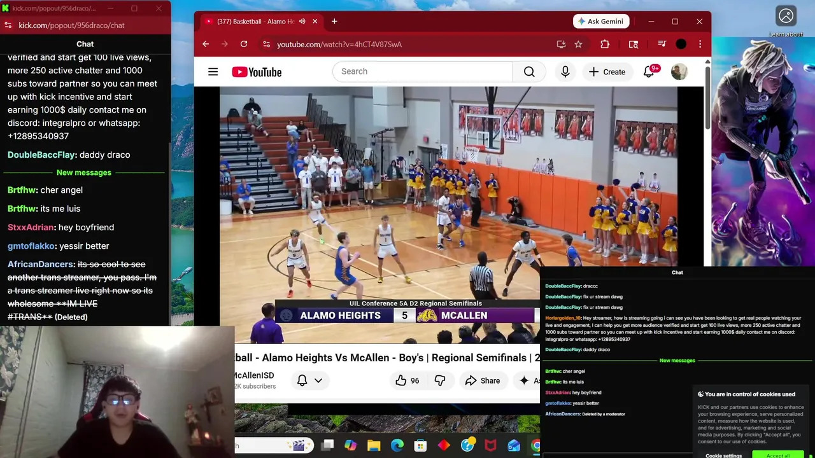Open File Explorer from taskbar
The height and width of the screenshot is (458, 815).
(374, 445)
